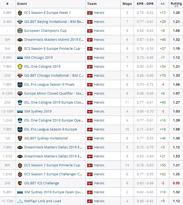Open the ESL Pro League Season 9 Finals link
The width and height of the screenshot is (183, 205).
click(49, 85)
